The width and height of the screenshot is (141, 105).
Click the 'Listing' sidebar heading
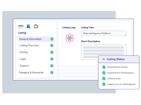(x=22, y=33)
